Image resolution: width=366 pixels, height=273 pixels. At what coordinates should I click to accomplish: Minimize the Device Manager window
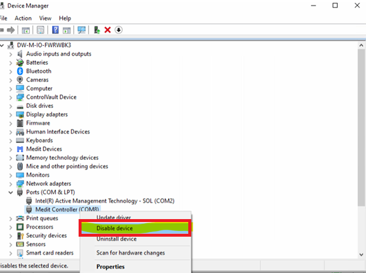[x=313, y=5]
